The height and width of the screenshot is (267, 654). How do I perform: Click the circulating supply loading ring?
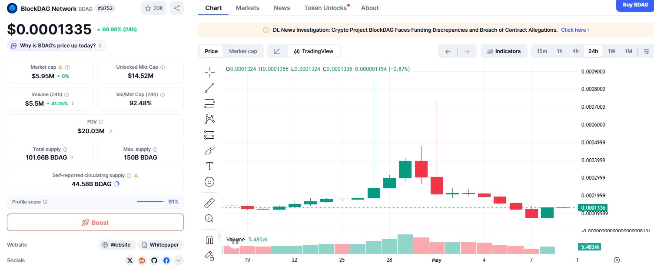click(x=116, y=184)
